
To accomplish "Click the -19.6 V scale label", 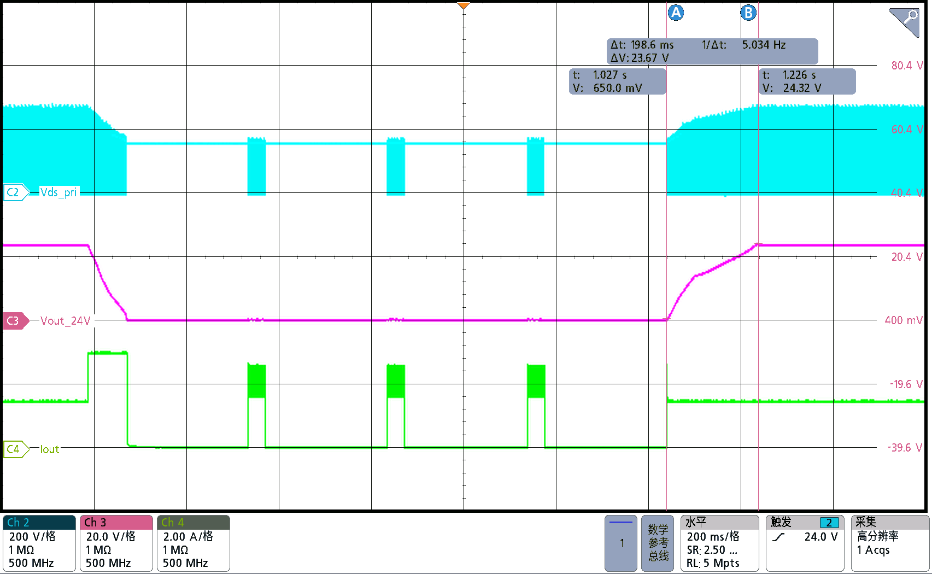I will [x=906, y=384].
